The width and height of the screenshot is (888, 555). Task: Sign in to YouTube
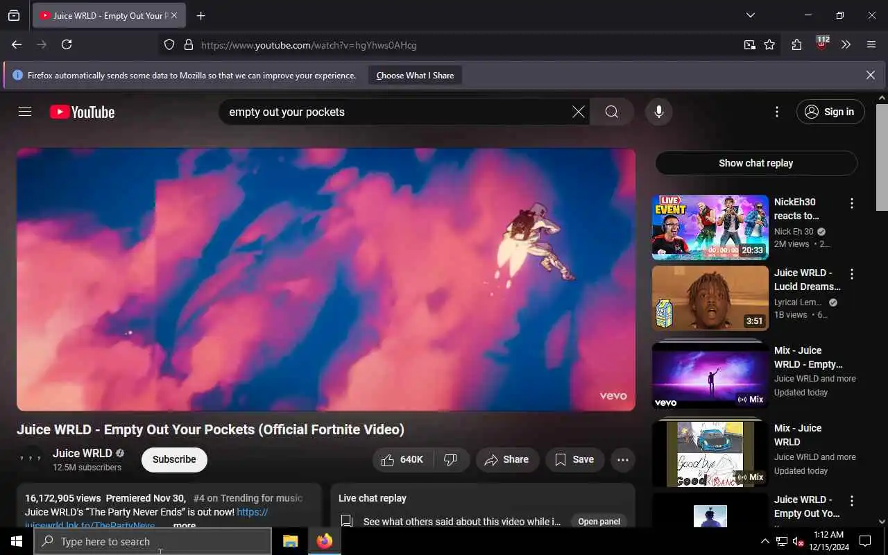pos(830,112)
